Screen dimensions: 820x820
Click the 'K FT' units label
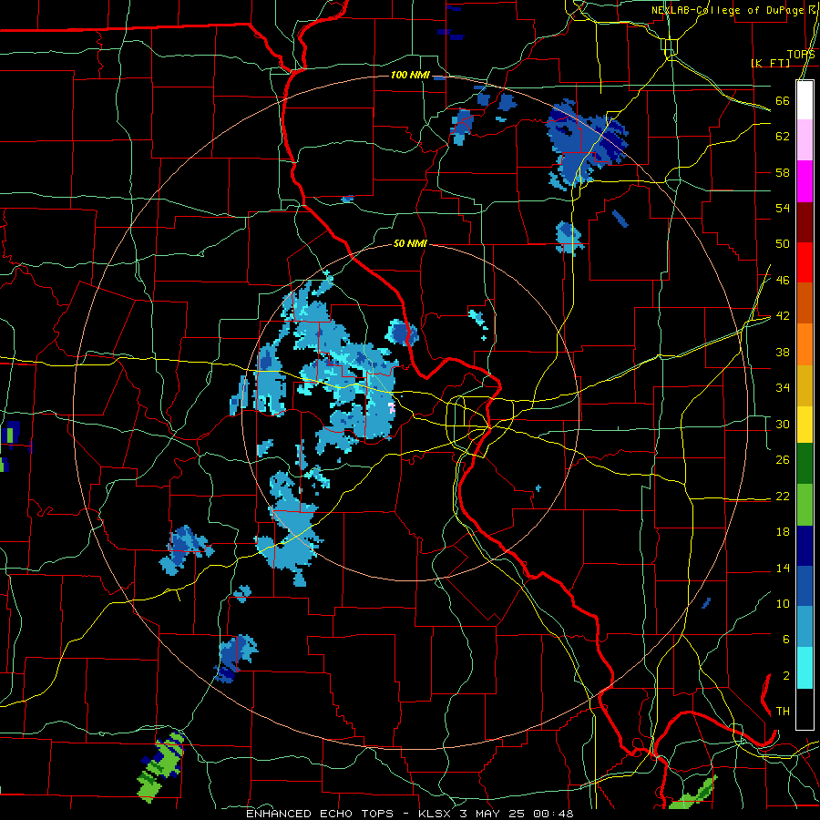pyautogui.click(x=770, y=63)
